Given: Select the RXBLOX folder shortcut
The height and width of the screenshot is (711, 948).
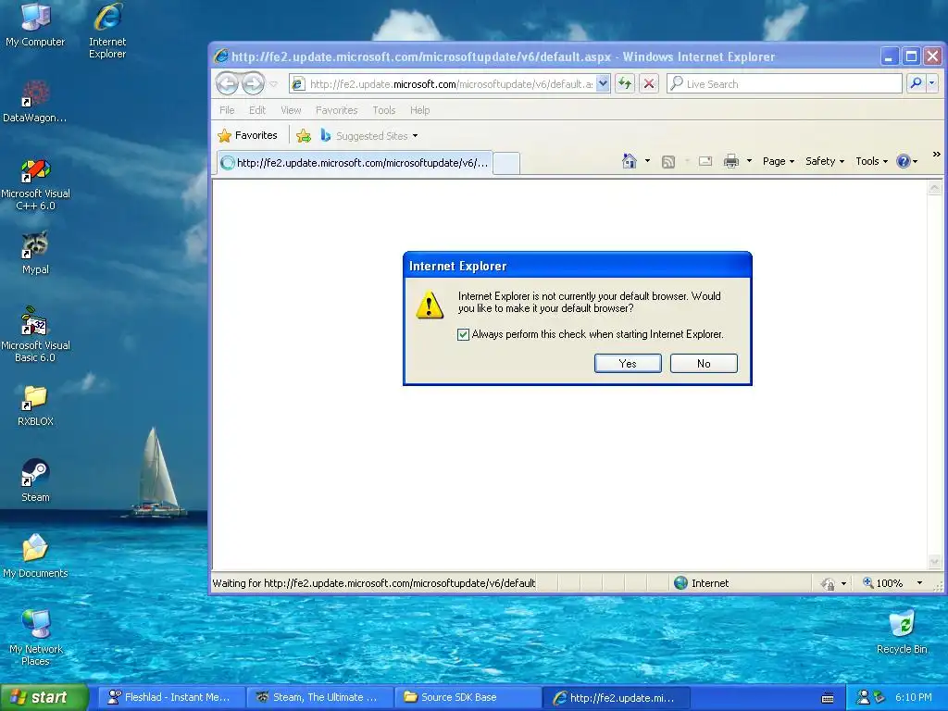Looking at the screenshot, I should [35, 405].
